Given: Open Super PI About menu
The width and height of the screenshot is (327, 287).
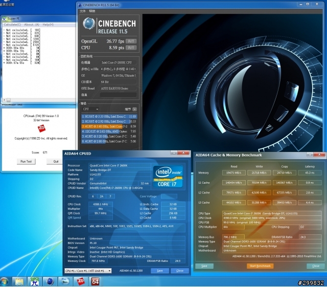Looking at the screenshot, I should pyautogui.click(x=32, y=25).
